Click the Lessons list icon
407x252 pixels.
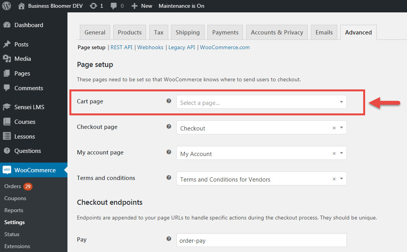click(x=7, y=136)
